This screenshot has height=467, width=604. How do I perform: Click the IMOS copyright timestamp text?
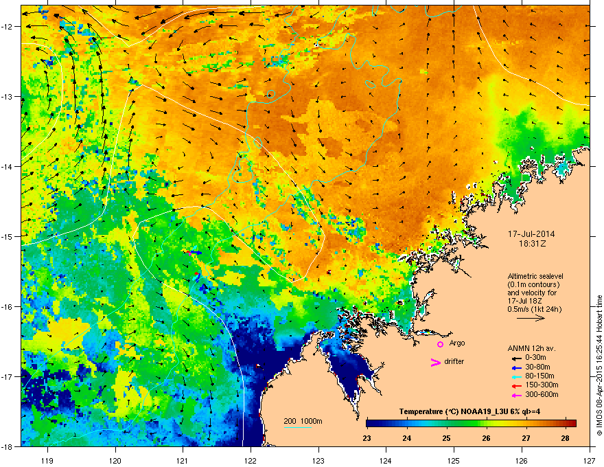coord(599,365)
